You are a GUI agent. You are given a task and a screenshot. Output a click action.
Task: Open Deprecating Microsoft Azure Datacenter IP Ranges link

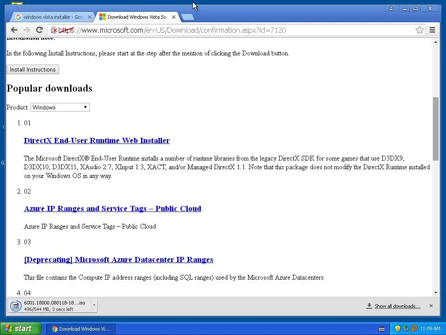(118, 260)
